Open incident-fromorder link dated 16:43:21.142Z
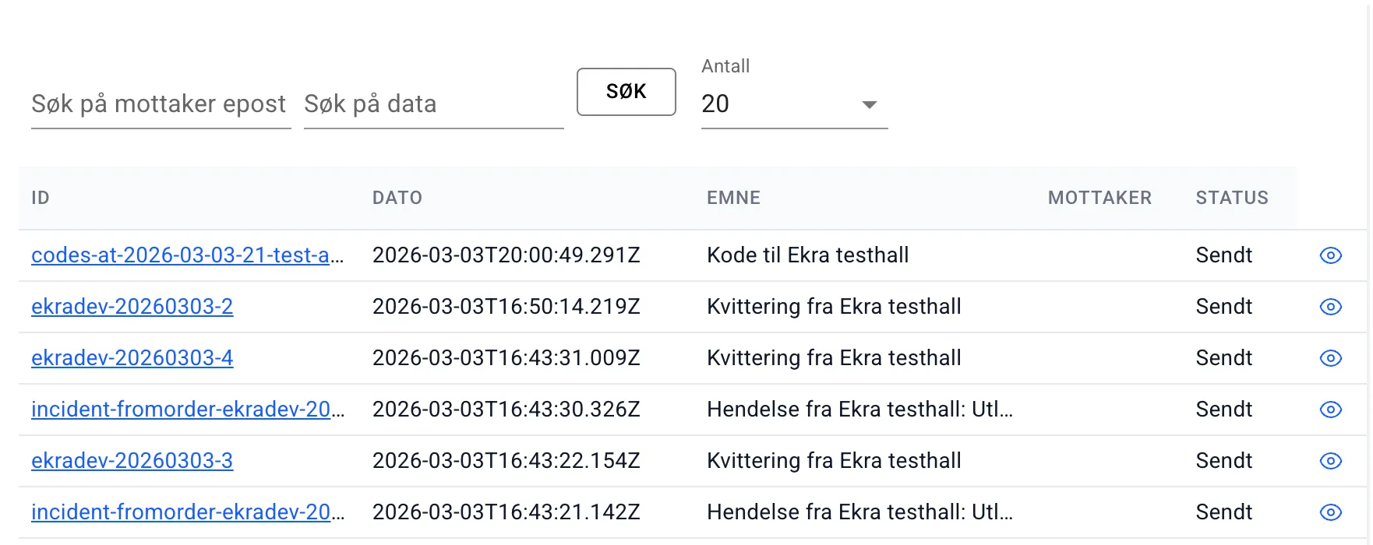 tap(187, 512)
